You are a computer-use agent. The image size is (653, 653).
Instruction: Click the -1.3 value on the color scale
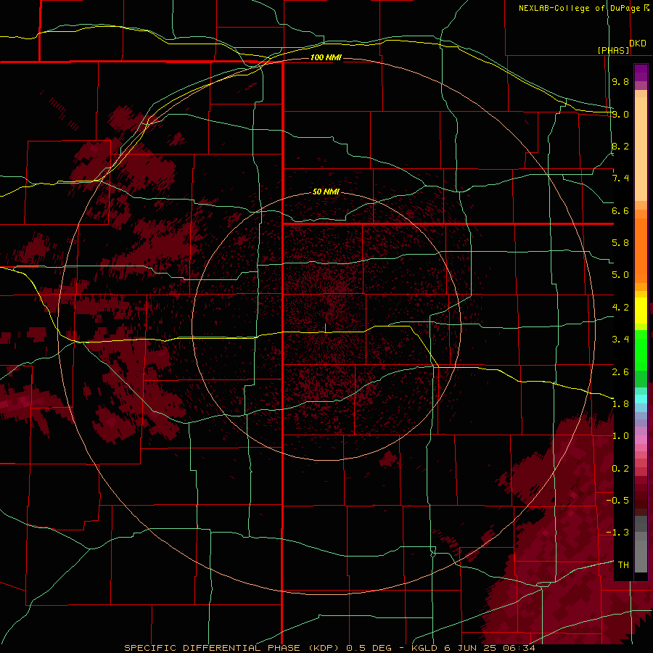pos(617,533)
